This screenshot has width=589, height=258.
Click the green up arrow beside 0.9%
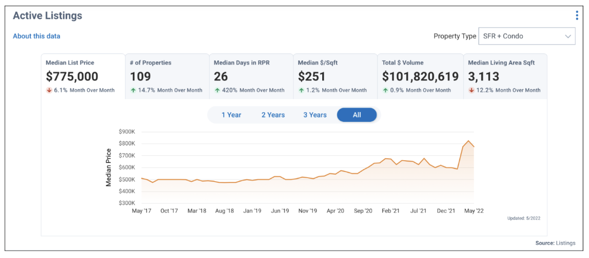pyautogui.click(x=385, y=90)
